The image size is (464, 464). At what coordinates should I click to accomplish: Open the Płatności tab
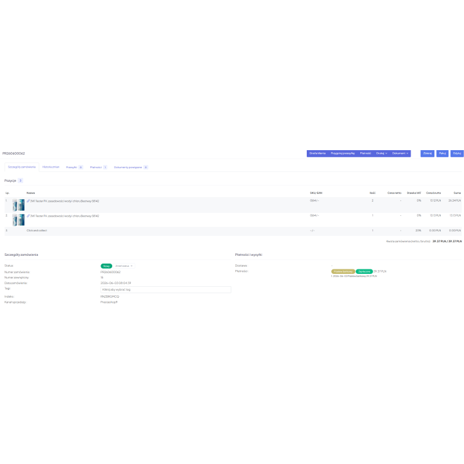pos(98,168)
